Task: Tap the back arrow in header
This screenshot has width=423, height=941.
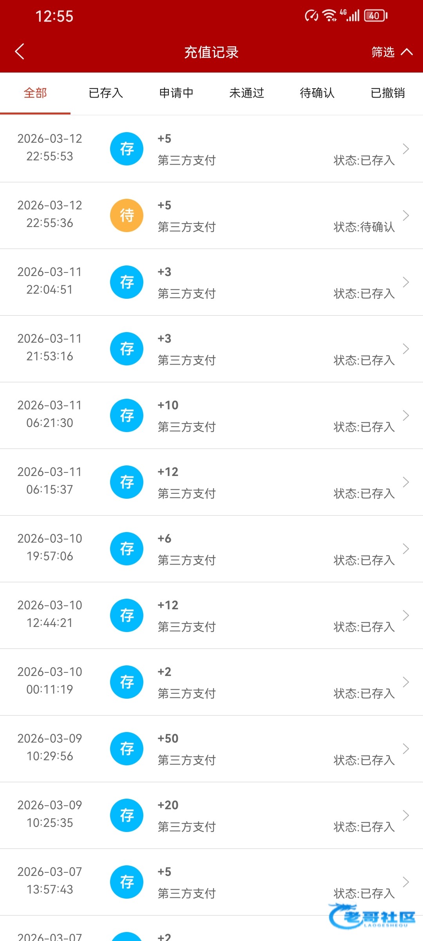Action: pyautogui.click(x=20, y=51)
